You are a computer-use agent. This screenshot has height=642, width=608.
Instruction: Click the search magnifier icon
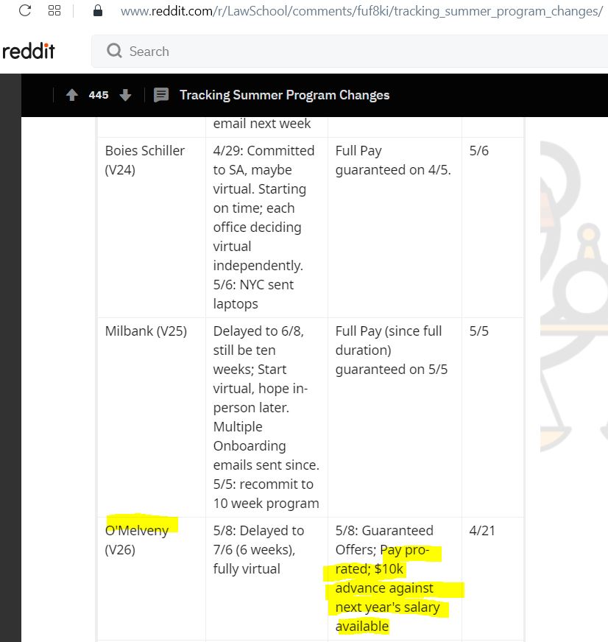coord(114,52)
